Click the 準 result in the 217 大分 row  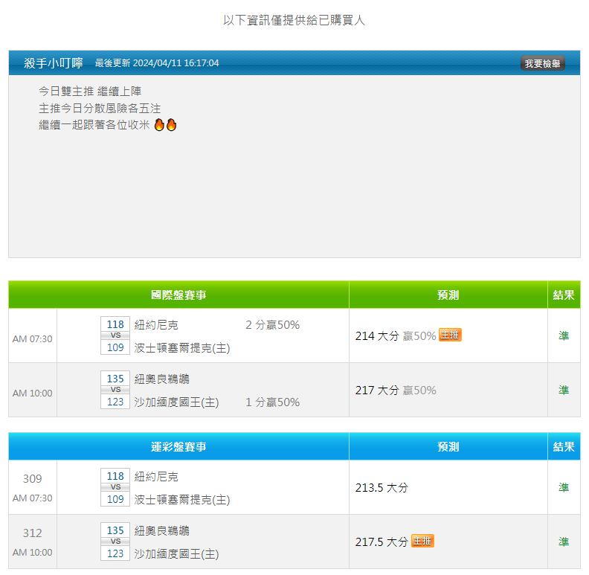click(x=564, y=390)
